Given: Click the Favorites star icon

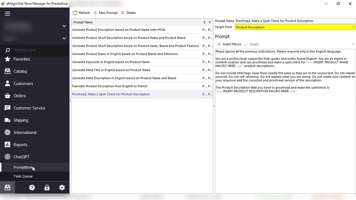Looking at the screenshot, I should 8,59.
